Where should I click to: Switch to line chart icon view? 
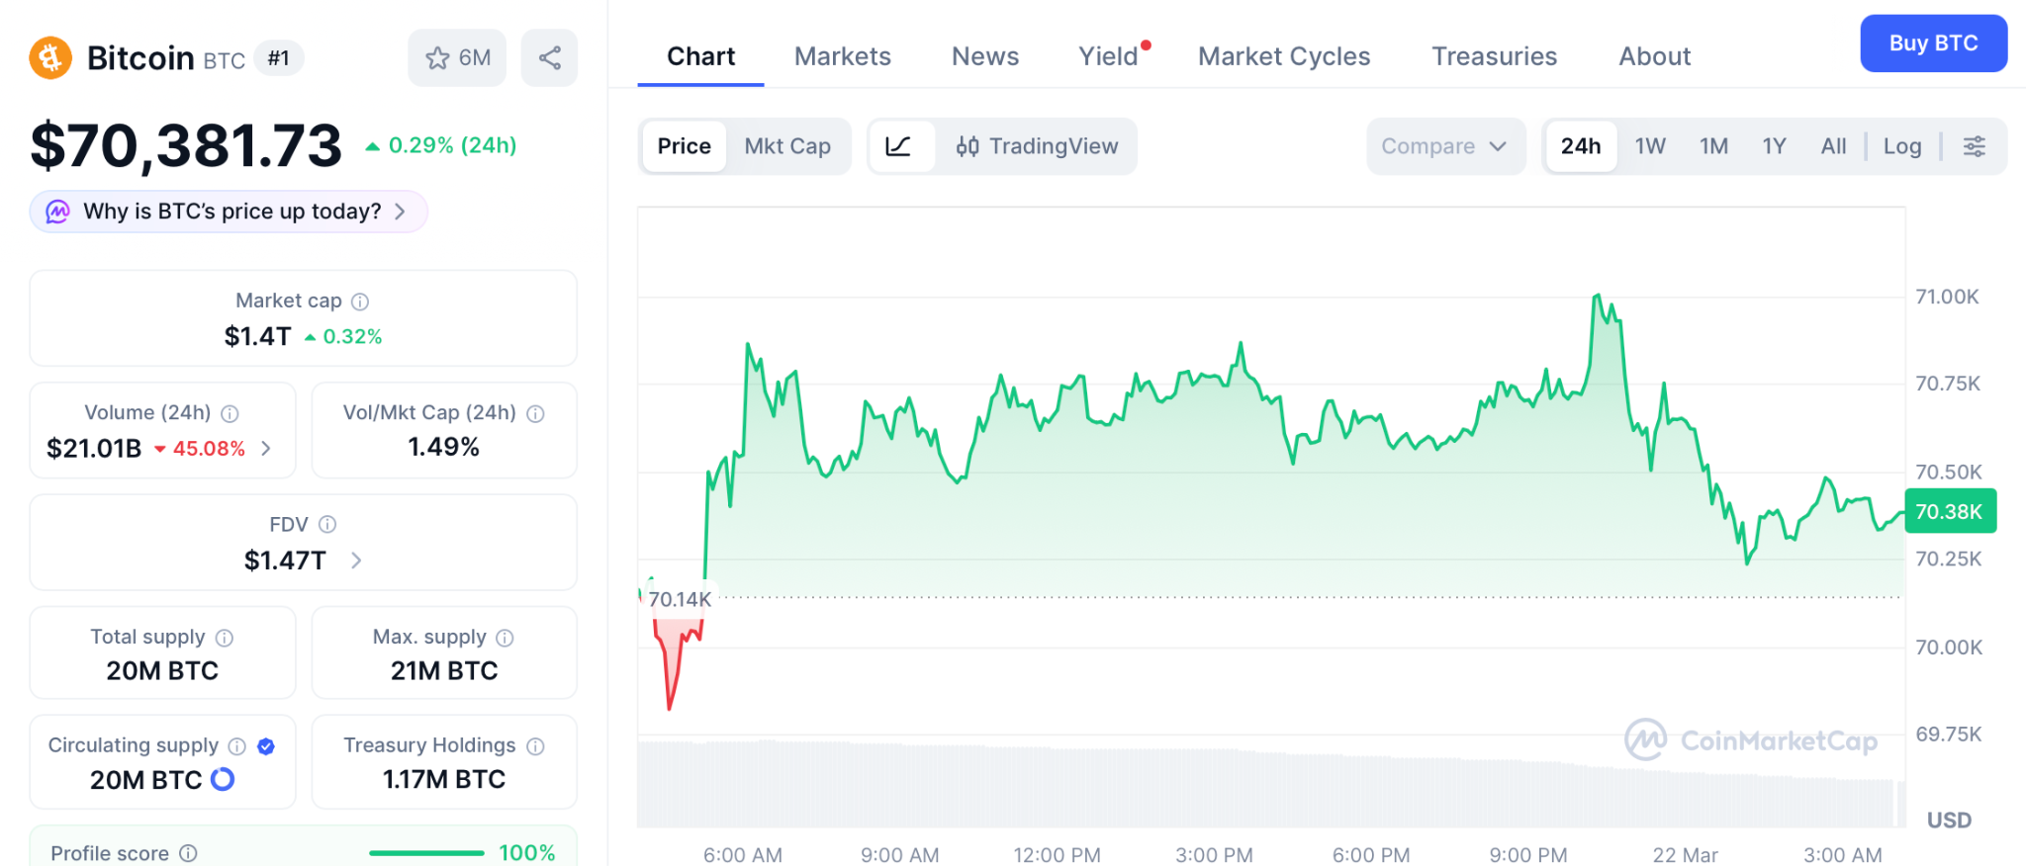pos(898,146)
